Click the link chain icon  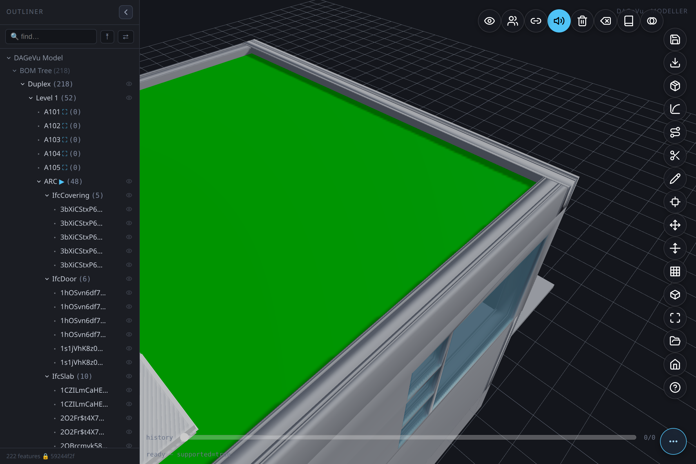pos(536,21)
